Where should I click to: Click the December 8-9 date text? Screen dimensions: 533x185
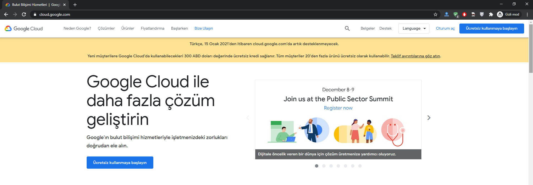[338, 90]
